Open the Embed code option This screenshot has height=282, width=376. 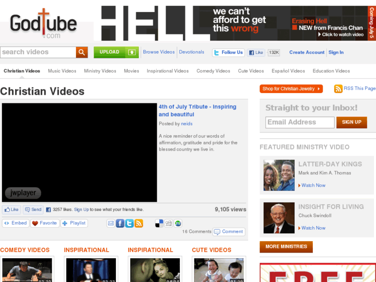click(x=16, y=223)
